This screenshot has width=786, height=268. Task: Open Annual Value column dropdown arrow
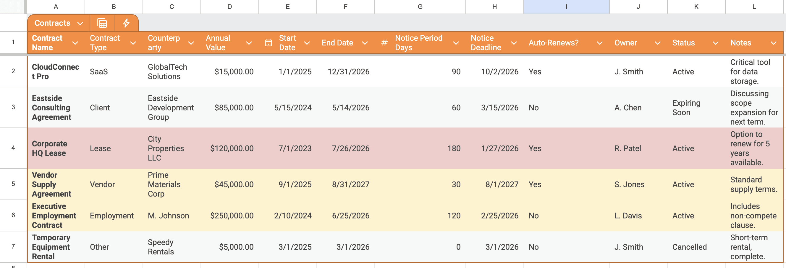249,43
